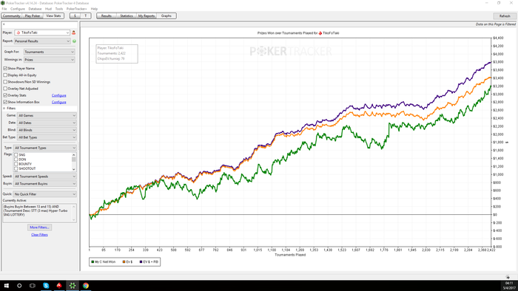Open the Blind filter dropdown

point(47,130)
